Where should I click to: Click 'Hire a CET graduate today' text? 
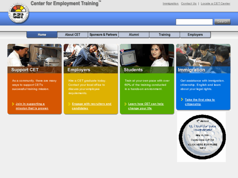87,81
